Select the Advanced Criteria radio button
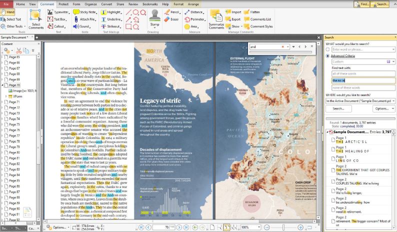 [x=328, y=55]
